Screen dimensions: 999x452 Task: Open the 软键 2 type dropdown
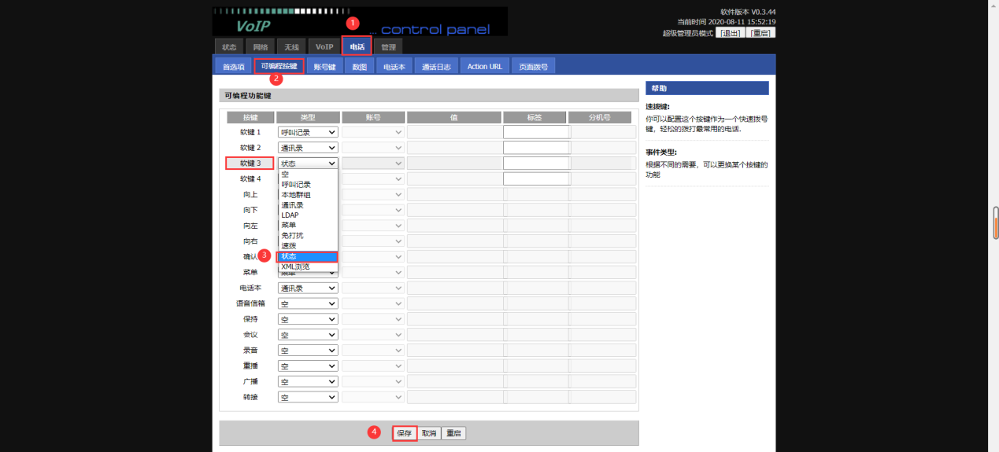308,148
